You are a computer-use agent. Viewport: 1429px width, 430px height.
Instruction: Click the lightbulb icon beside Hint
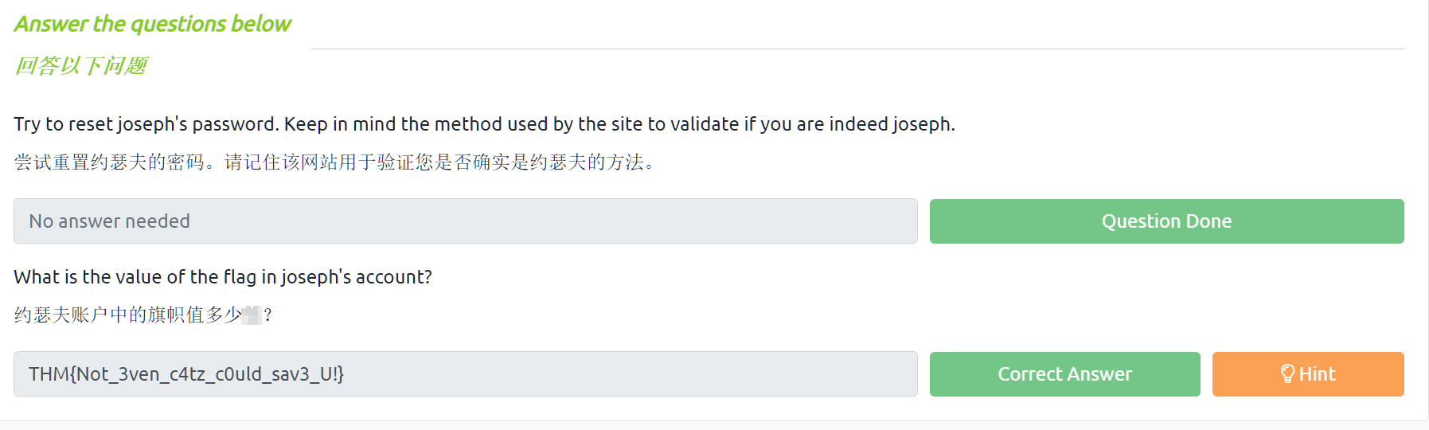tap(1286, 374)
